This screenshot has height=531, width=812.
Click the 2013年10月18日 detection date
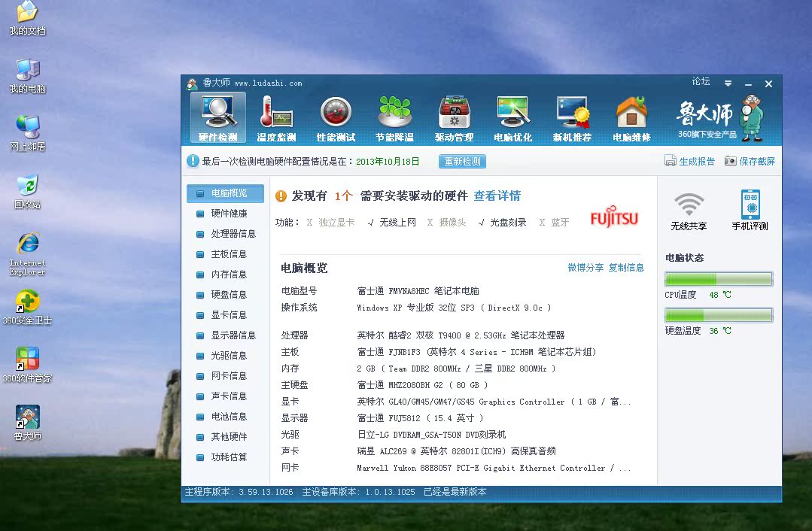pyautogui.click(x=388, y=162)
